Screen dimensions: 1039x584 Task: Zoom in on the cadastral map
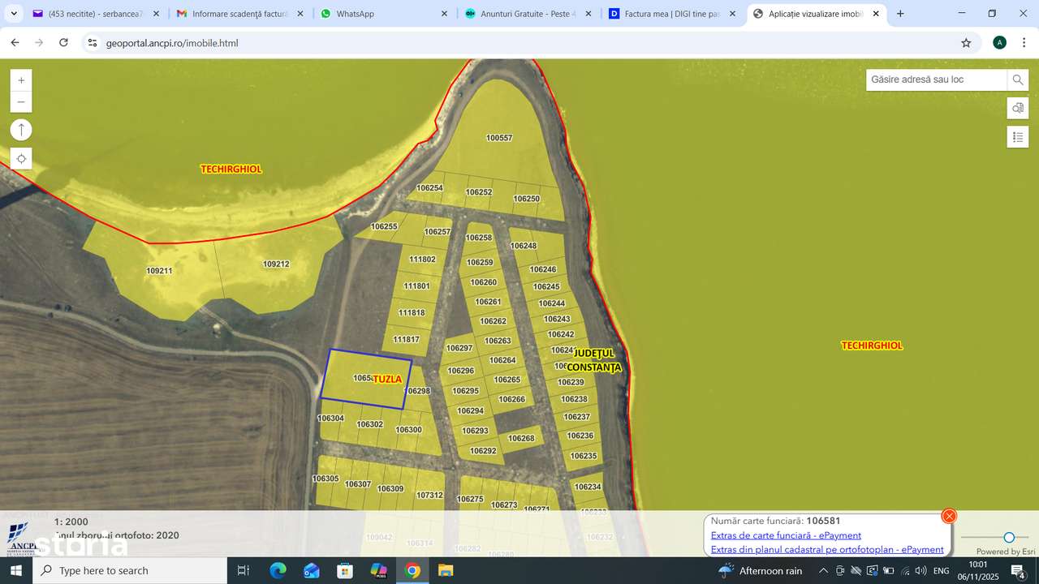coord(21,80)
